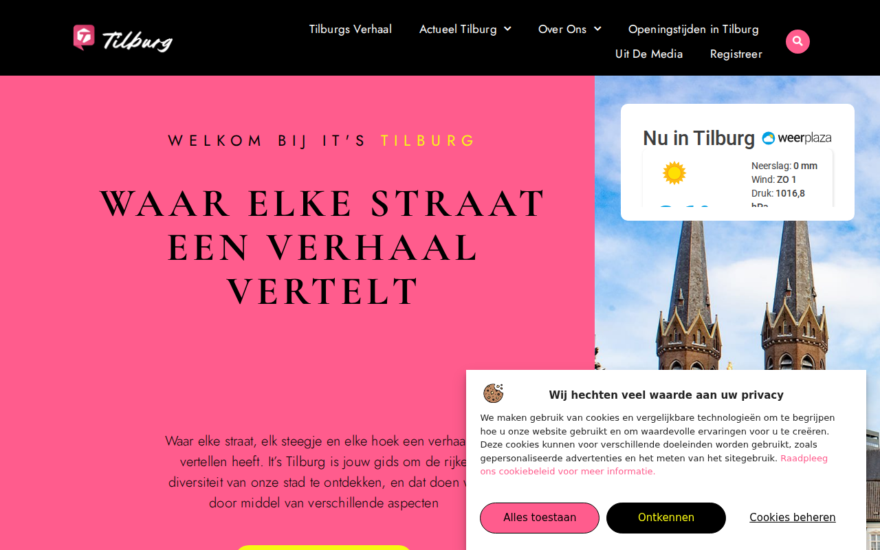Open Cookies beheren settings
This screenshot has width=880, height=550.
point(793,518)
